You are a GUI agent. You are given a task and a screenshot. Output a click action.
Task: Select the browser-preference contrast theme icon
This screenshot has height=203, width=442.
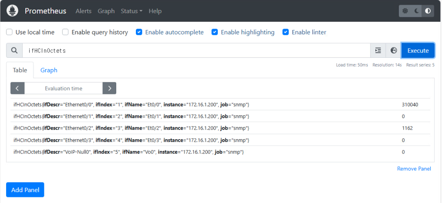(x=428, y=11)
